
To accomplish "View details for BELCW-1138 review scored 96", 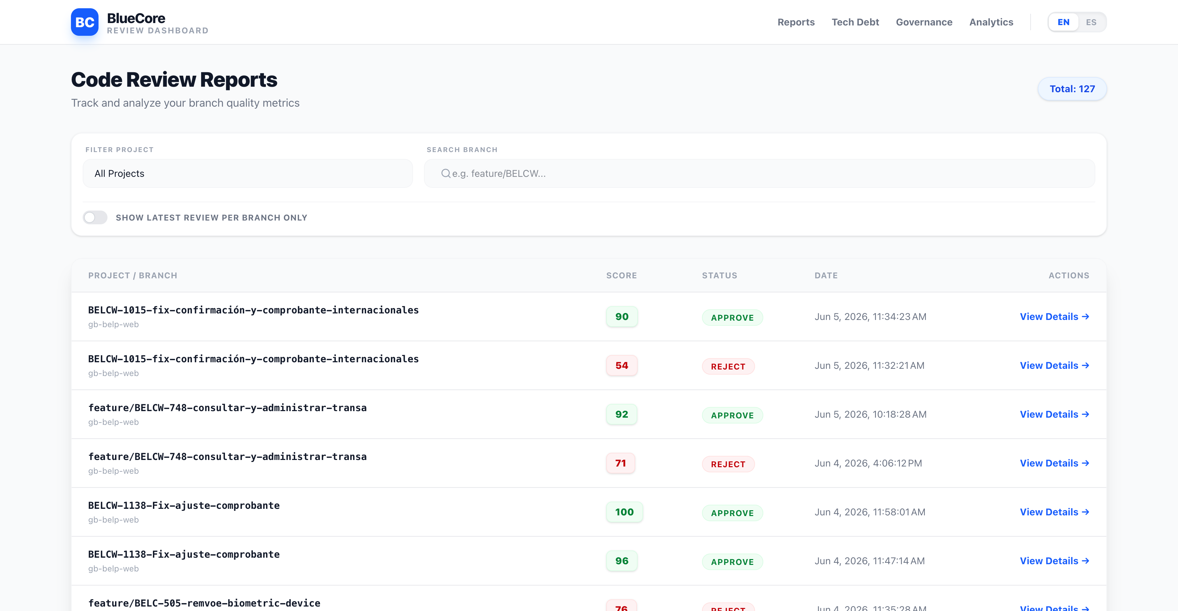I will point(1054,561).
